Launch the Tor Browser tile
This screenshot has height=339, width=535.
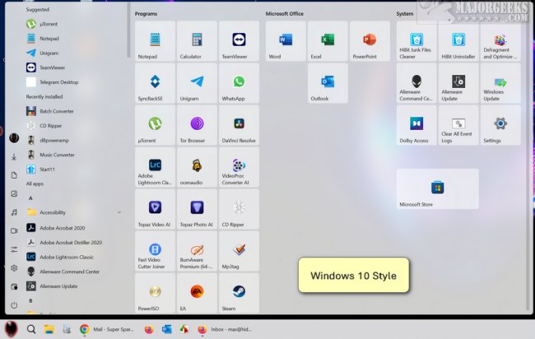point(197,125)
